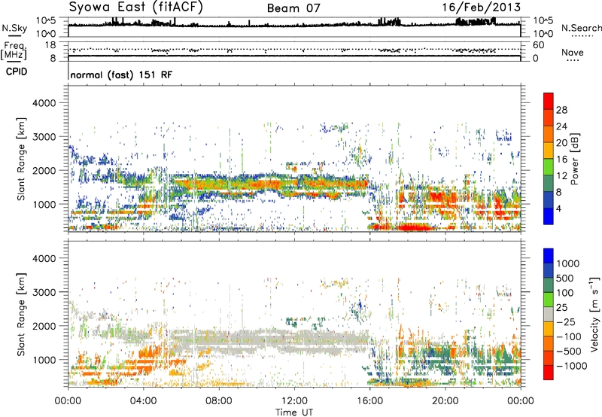The height and width of the screenshot is (417, 602).
Task: Click the '16:00' time axis label
Action: click(x=369, y=401)
